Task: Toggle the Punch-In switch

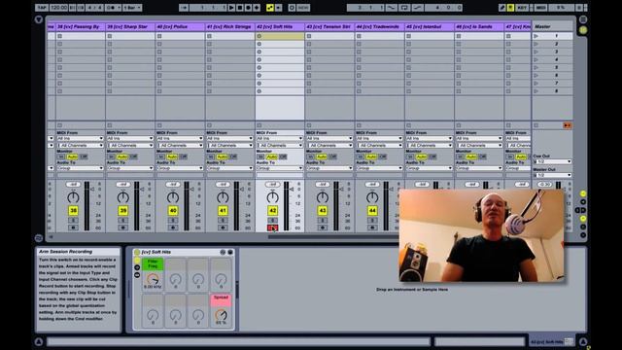Action: point(392,8)
